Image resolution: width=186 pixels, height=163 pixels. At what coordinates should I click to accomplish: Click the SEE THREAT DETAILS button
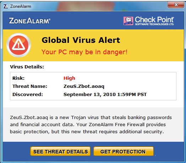[x=60, y=151]
